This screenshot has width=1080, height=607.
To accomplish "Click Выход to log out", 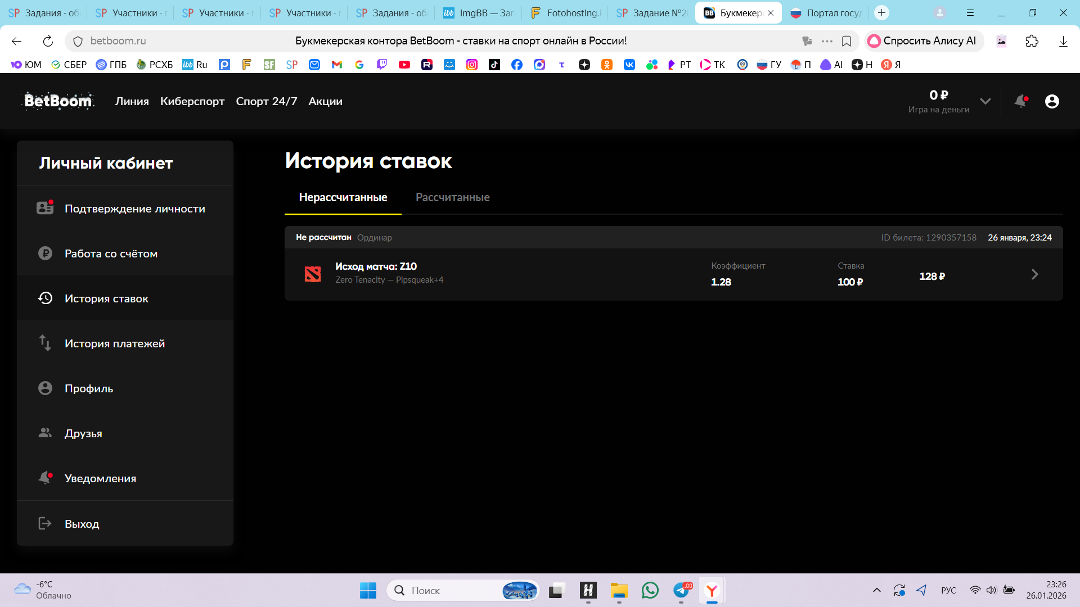I will (82, 524).
